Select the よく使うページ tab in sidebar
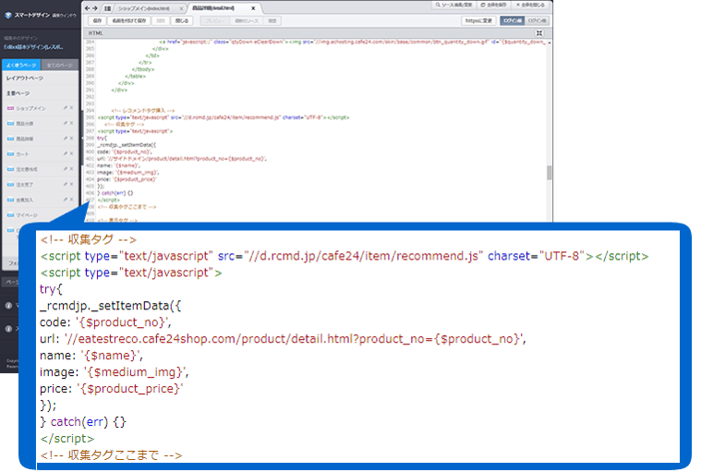 point(21,66)
